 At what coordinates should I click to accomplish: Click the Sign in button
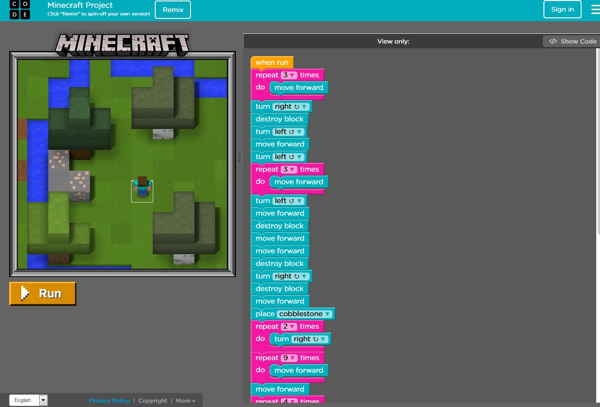(562, 9)
